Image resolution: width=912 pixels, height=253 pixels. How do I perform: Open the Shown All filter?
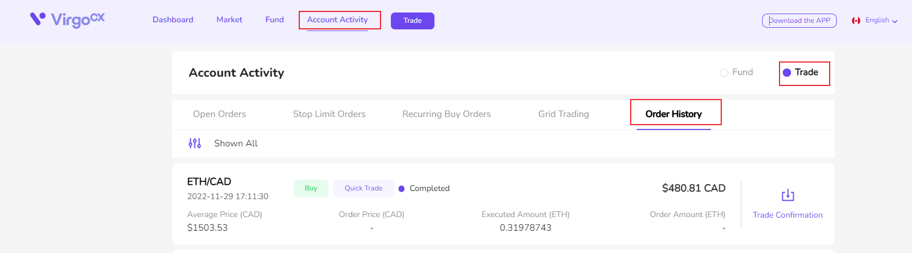point(235,143)
